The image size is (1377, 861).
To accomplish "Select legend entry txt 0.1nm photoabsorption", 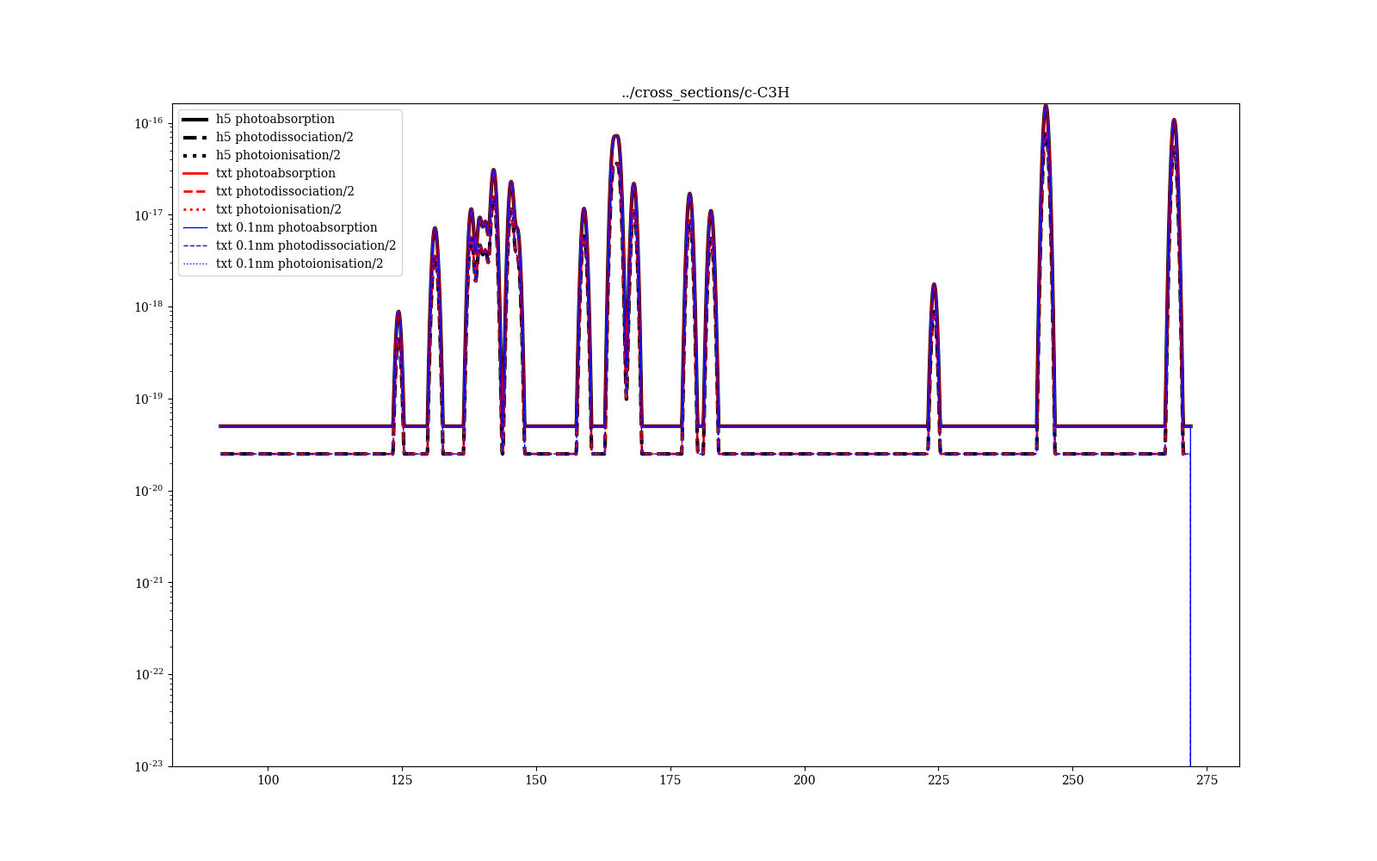I will coord(280,227).
